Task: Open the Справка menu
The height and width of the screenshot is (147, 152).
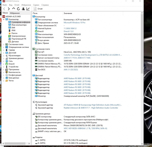Action: tap(45, 5)
